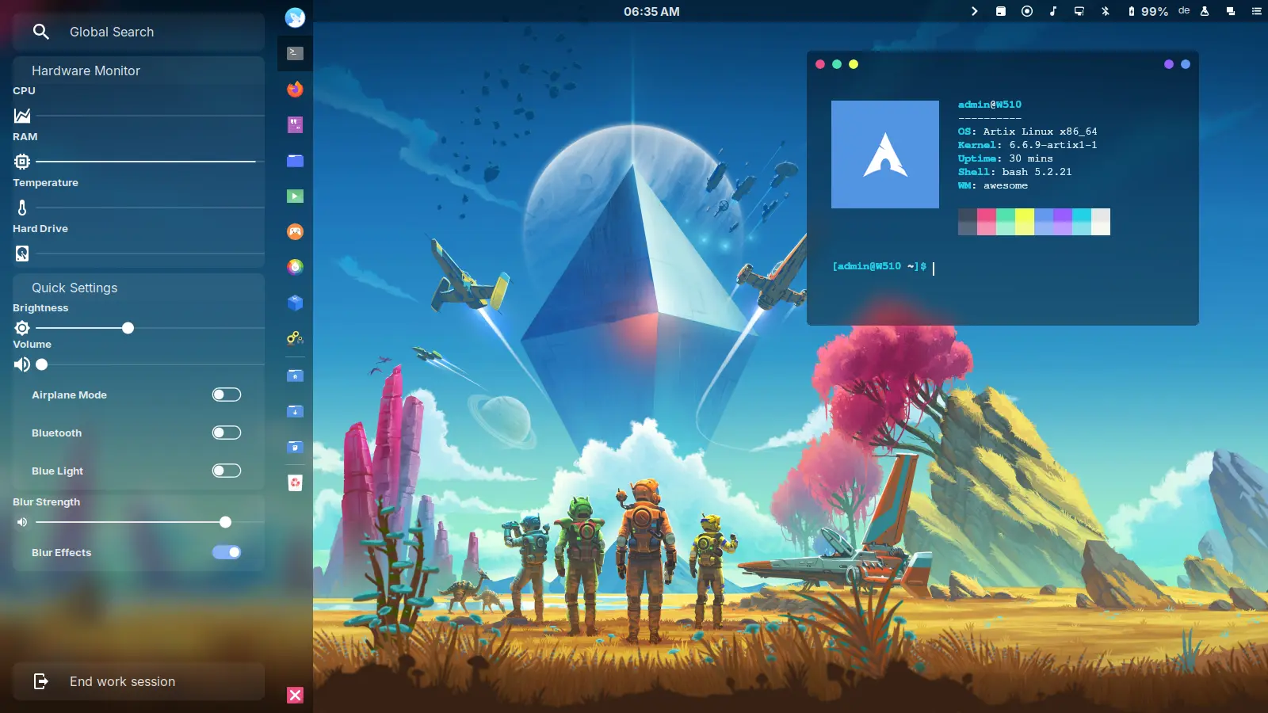
Task: Launch the green media player dock icon
Action: click(295, 196)
